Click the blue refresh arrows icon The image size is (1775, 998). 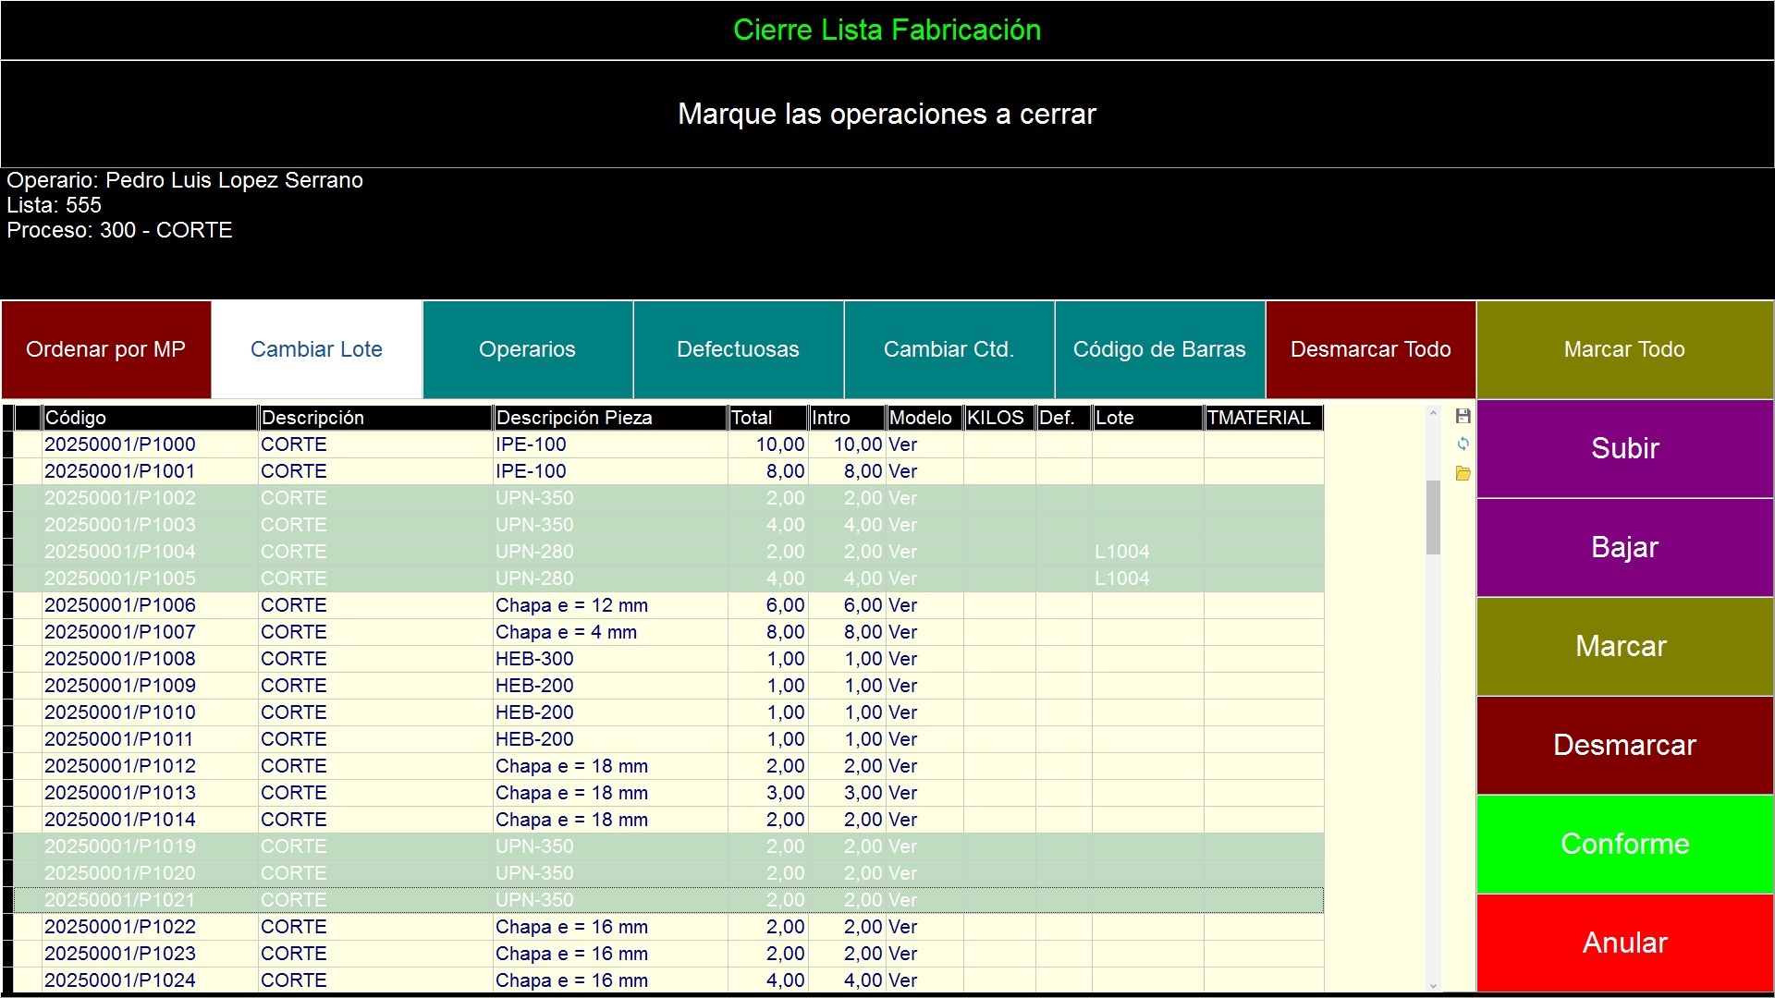point(1463,444)
